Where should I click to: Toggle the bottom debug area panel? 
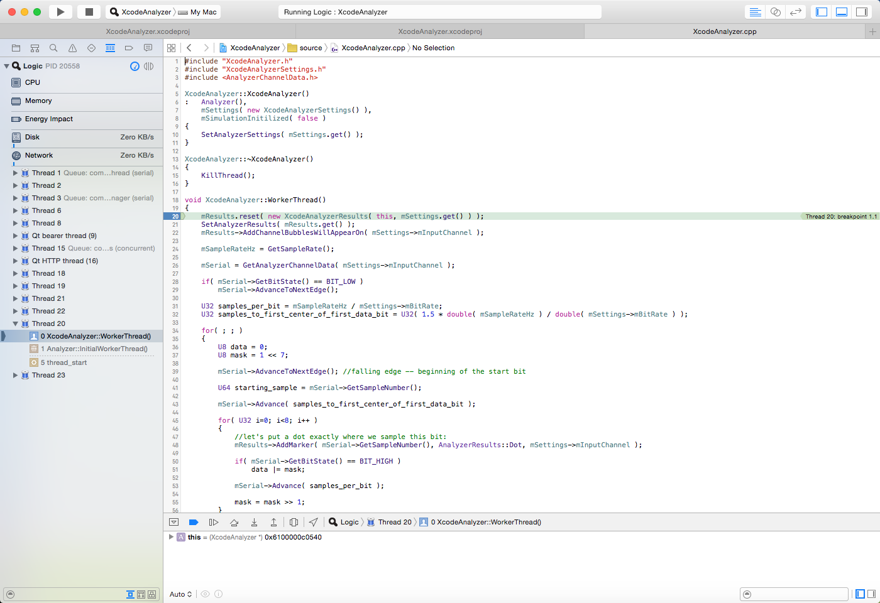[x=842, y=12]
